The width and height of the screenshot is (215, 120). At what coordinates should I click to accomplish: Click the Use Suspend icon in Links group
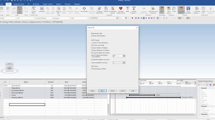coord(19,10)
